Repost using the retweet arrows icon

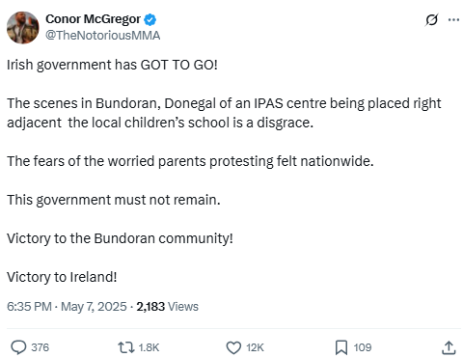126,347
